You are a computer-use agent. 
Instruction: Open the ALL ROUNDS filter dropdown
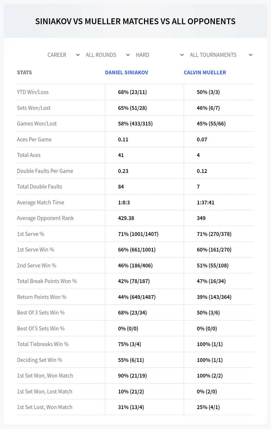108,55
